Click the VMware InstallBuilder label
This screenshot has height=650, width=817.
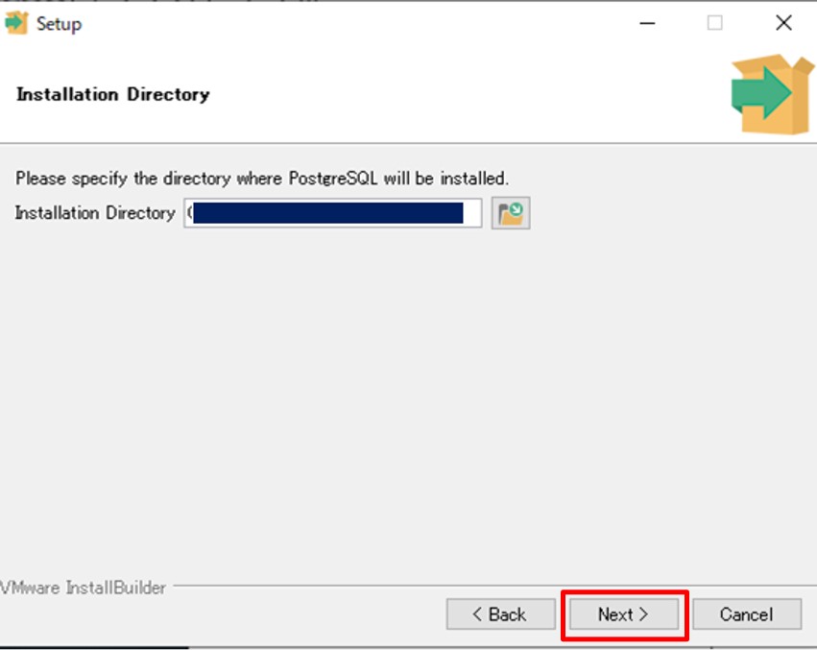(x=84, y=588)
